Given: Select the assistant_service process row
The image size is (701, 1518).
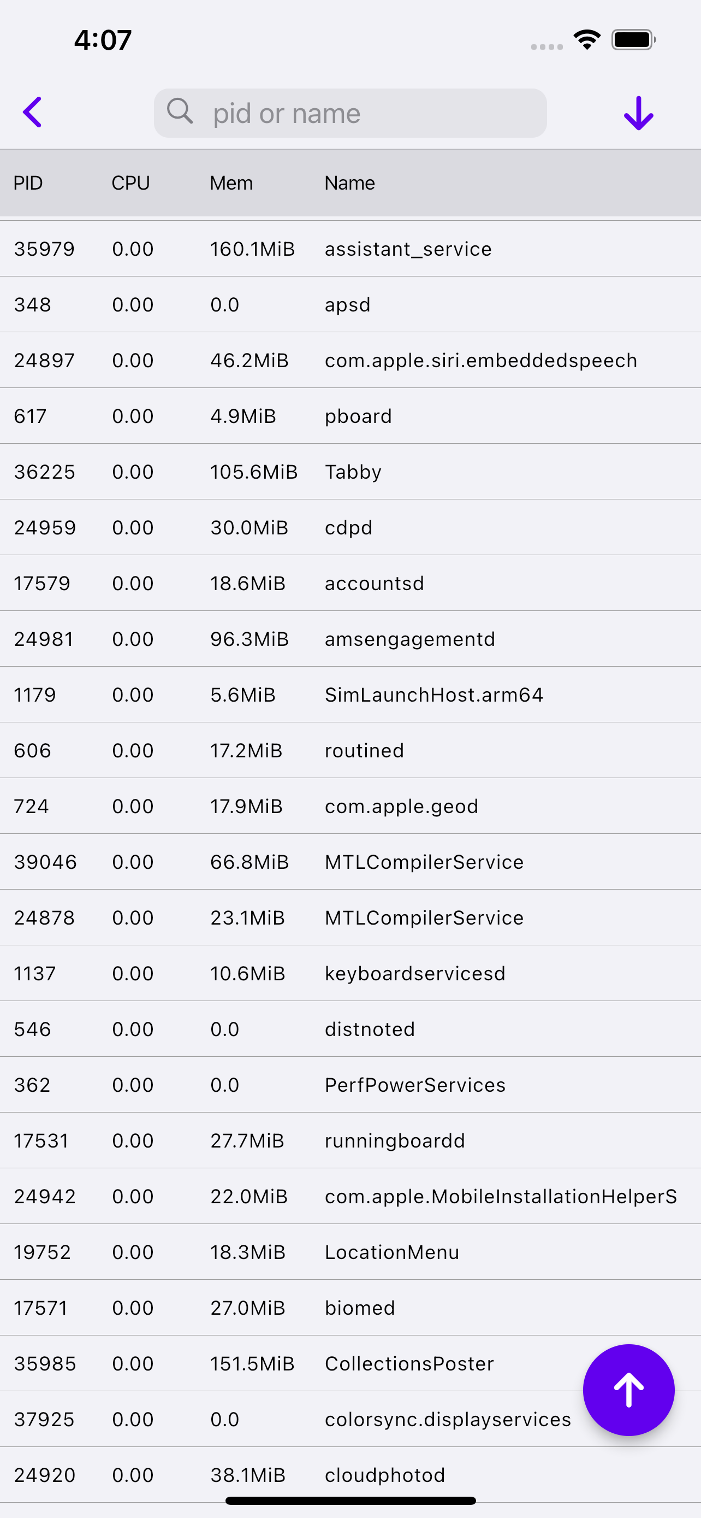Looking at the screenshot, I should (350, 249).
